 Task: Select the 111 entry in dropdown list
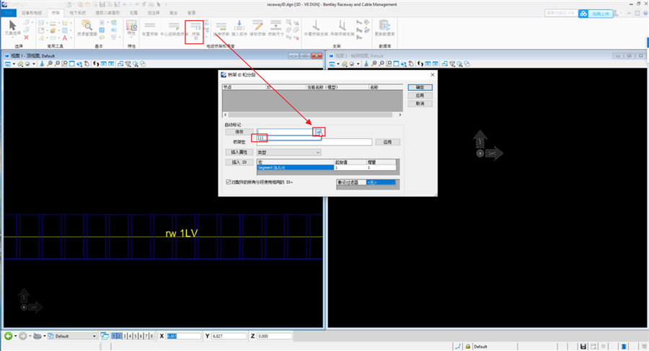point(262,137)
